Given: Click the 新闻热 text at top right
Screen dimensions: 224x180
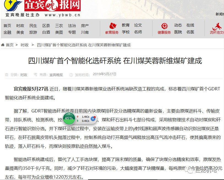Looking at the screenshot, I should [x=220, y=14].
